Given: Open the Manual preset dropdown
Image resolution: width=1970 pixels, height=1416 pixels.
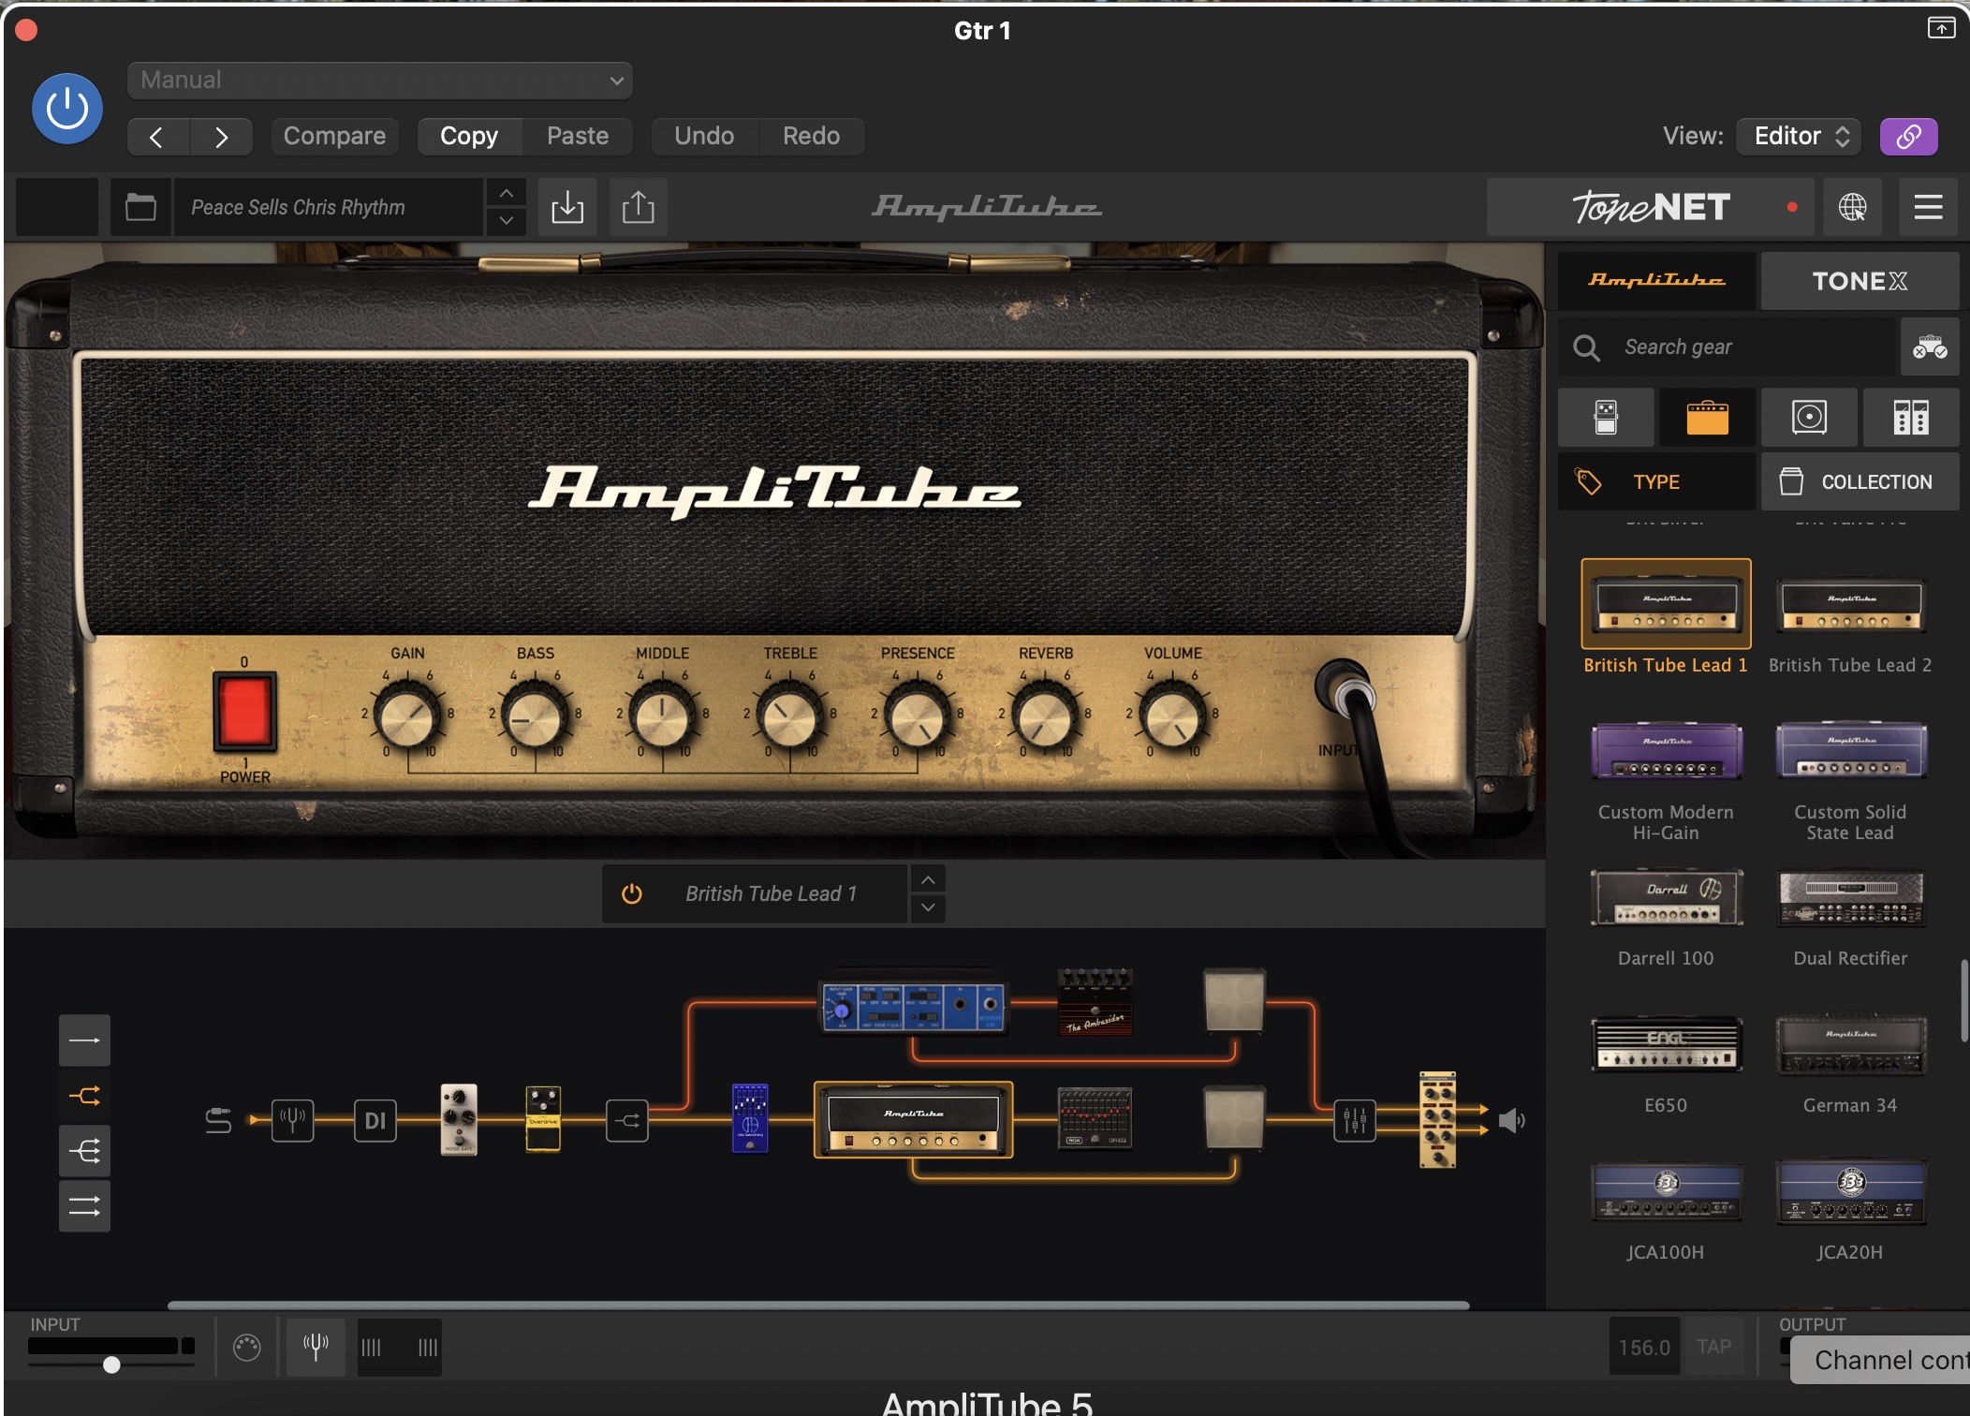Looking at the screenshot, I should click(x=379, y=81).
